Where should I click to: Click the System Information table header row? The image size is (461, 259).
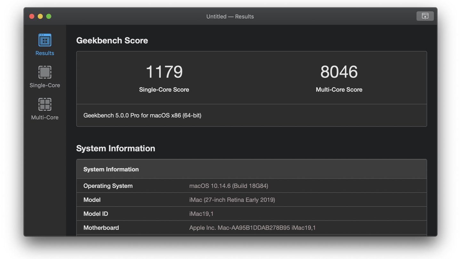click(x=252, y=169)
